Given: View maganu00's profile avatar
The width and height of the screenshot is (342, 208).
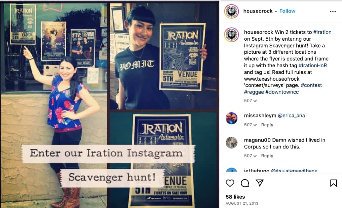Looking at the screenshot, I should tap(231, 142).
